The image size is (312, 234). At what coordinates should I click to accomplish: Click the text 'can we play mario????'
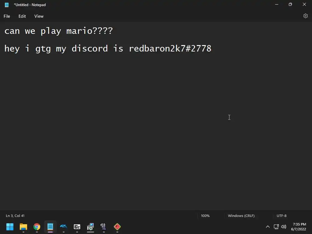tap(58, 31)
